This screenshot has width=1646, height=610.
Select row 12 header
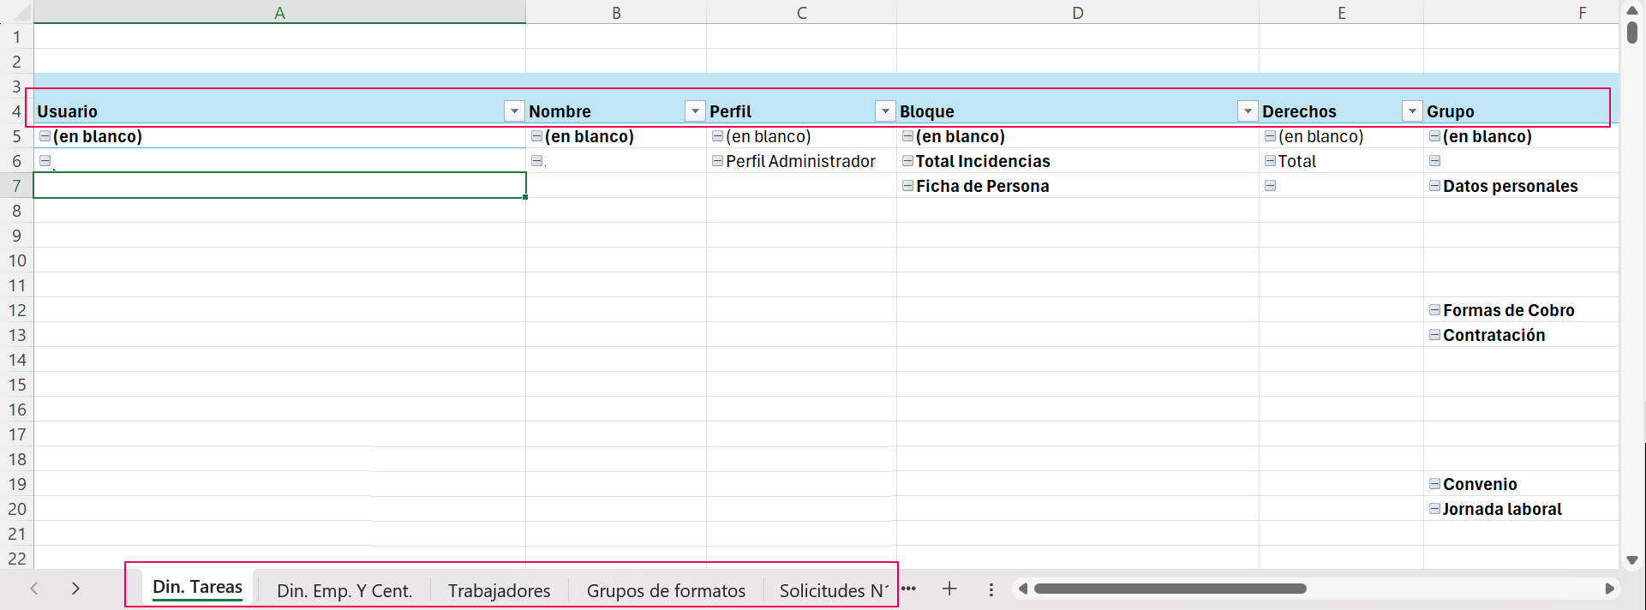[16, 310]
